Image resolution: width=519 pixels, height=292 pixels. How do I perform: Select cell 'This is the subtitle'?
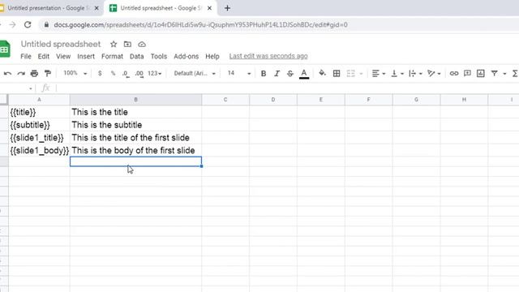[x=135, y=125]
